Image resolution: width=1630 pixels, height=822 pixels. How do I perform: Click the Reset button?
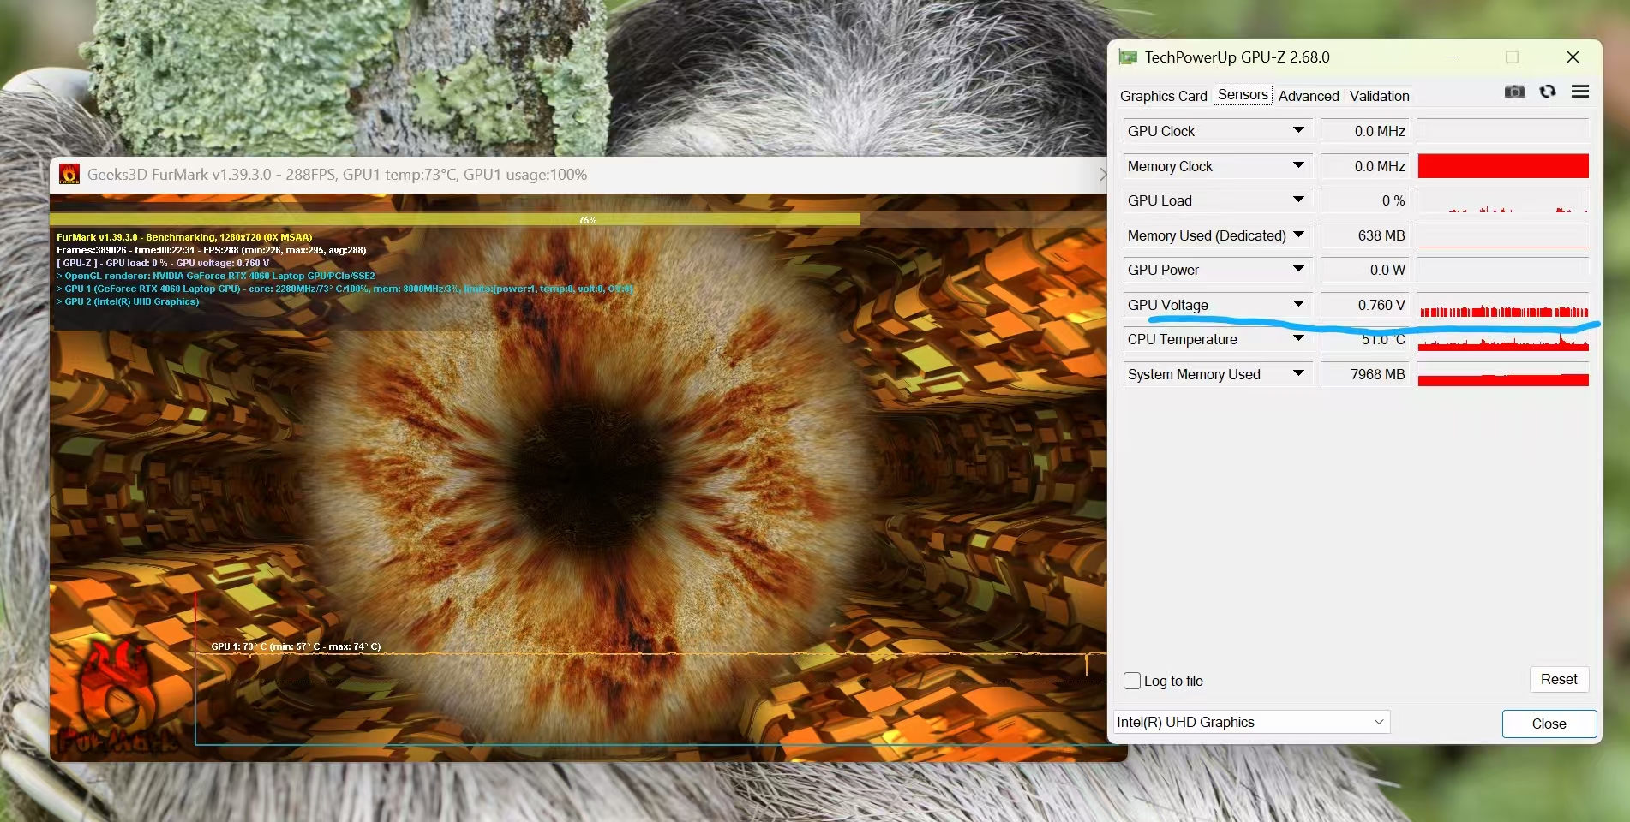(x=1559, y=679)
